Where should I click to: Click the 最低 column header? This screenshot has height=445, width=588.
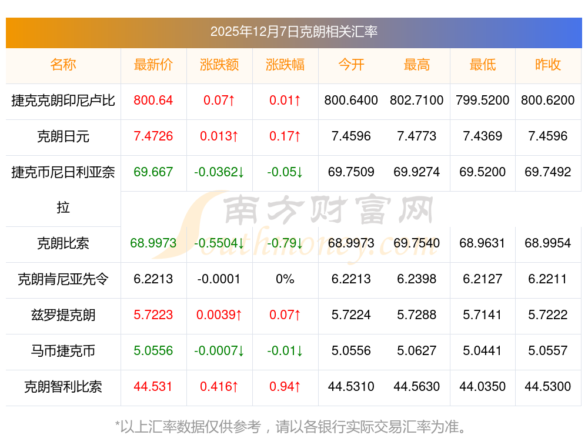(x=483, y=65)
